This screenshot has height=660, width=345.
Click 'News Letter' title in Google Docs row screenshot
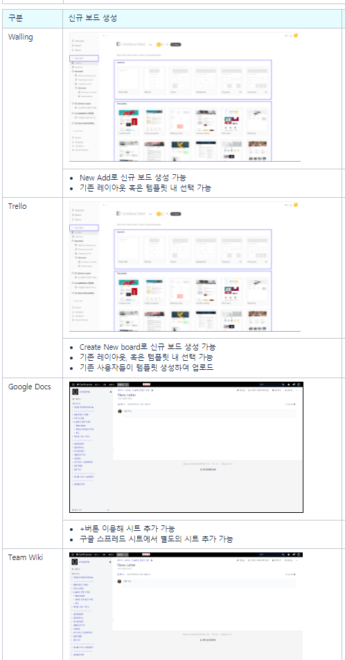click(x=126, y=396)
